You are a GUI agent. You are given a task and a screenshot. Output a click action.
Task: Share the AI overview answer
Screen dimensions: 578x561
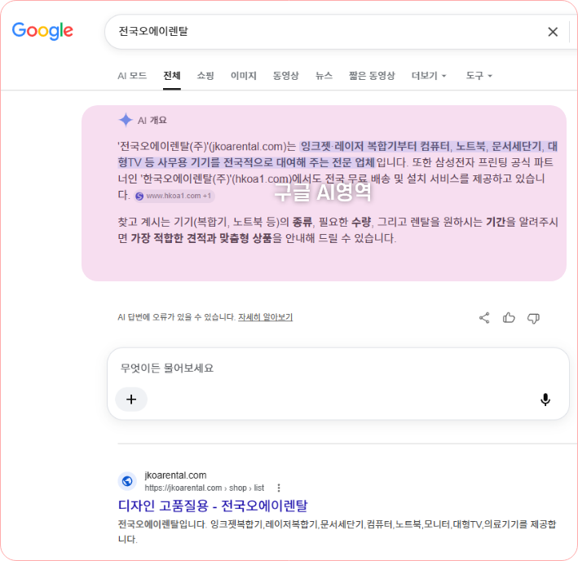click(484, 318)
